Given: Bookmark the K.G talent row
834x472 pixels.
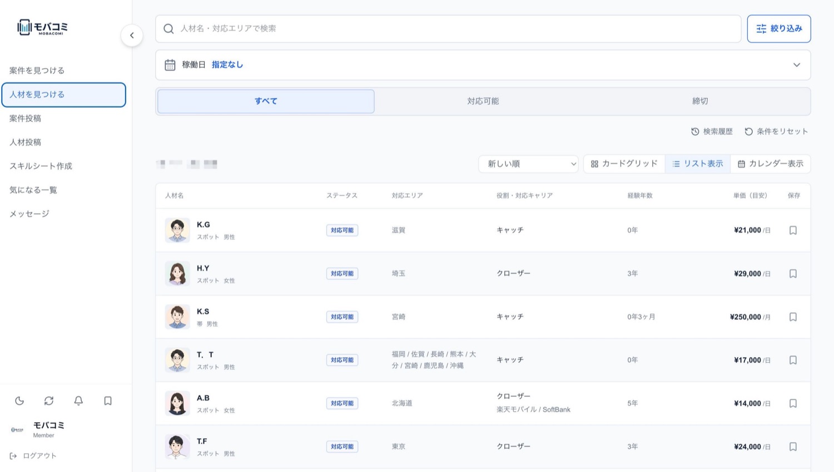Looking at the screenshot, I should 793,230.
